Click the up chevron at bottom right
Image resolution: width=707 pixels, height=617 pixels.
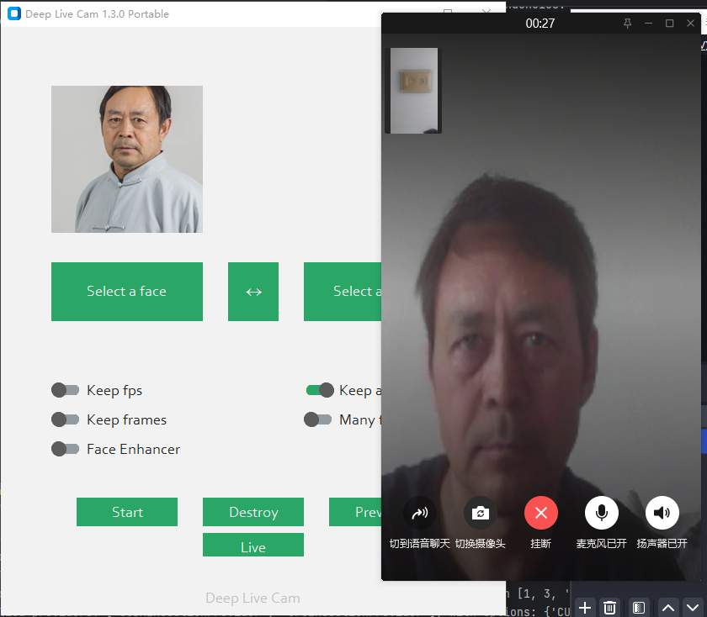pyautogui.click(x=668, y=607)
